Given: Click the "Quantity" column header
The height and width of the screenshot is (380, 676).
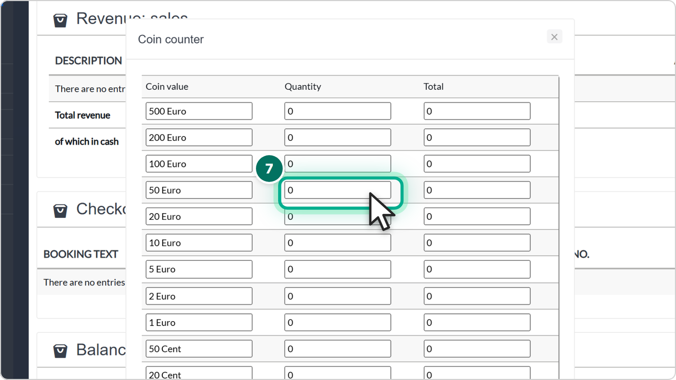Looking at the screenshot, I should pyautogui.click(x=303, y=87).
